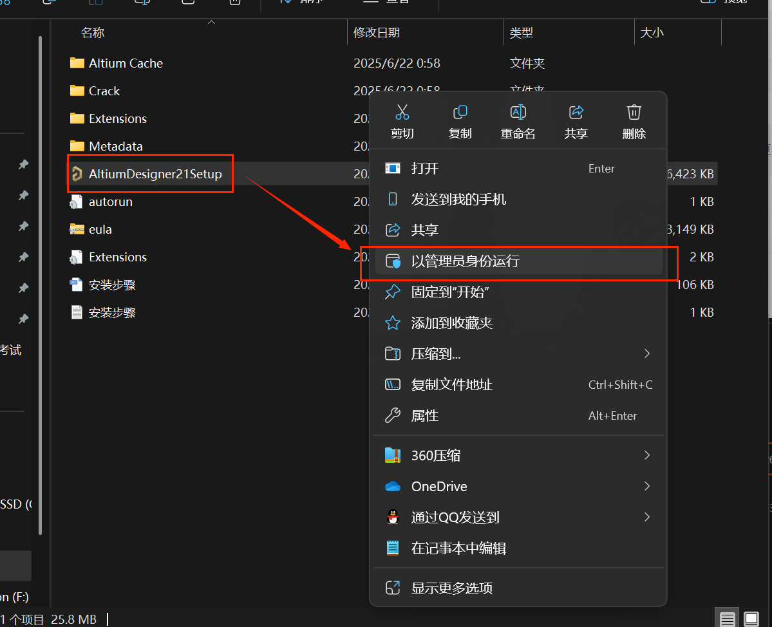Select the Metadata folder

[116, 146]
